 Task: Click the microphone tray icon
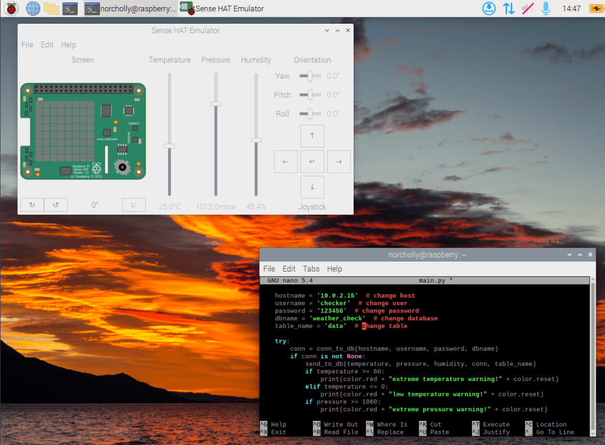pyautogui.click(x=546, y=8)
